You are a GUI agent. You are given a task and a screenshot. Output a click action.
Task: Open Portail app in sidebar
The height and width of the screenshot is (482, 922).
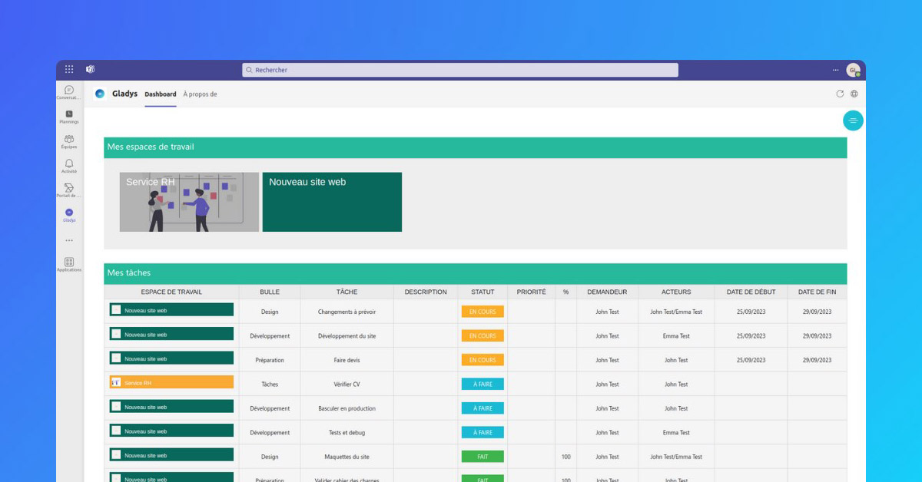pos(69,190)
